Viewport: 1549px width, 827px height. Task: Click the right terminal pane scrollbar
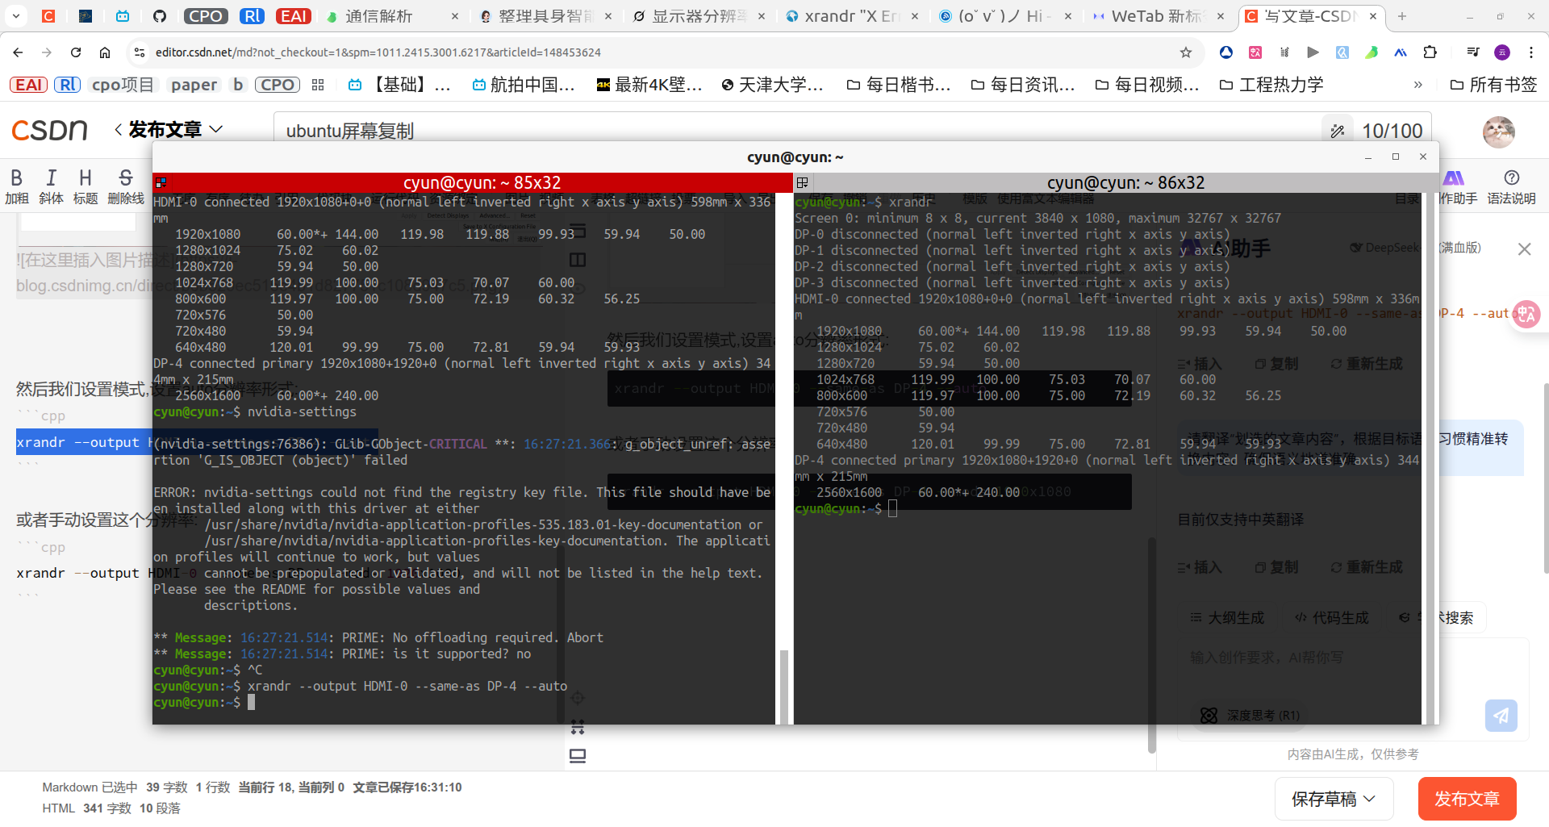[1431, 458]
